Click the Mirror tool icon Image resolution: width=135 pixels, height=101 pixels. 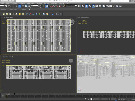point(79,6)
